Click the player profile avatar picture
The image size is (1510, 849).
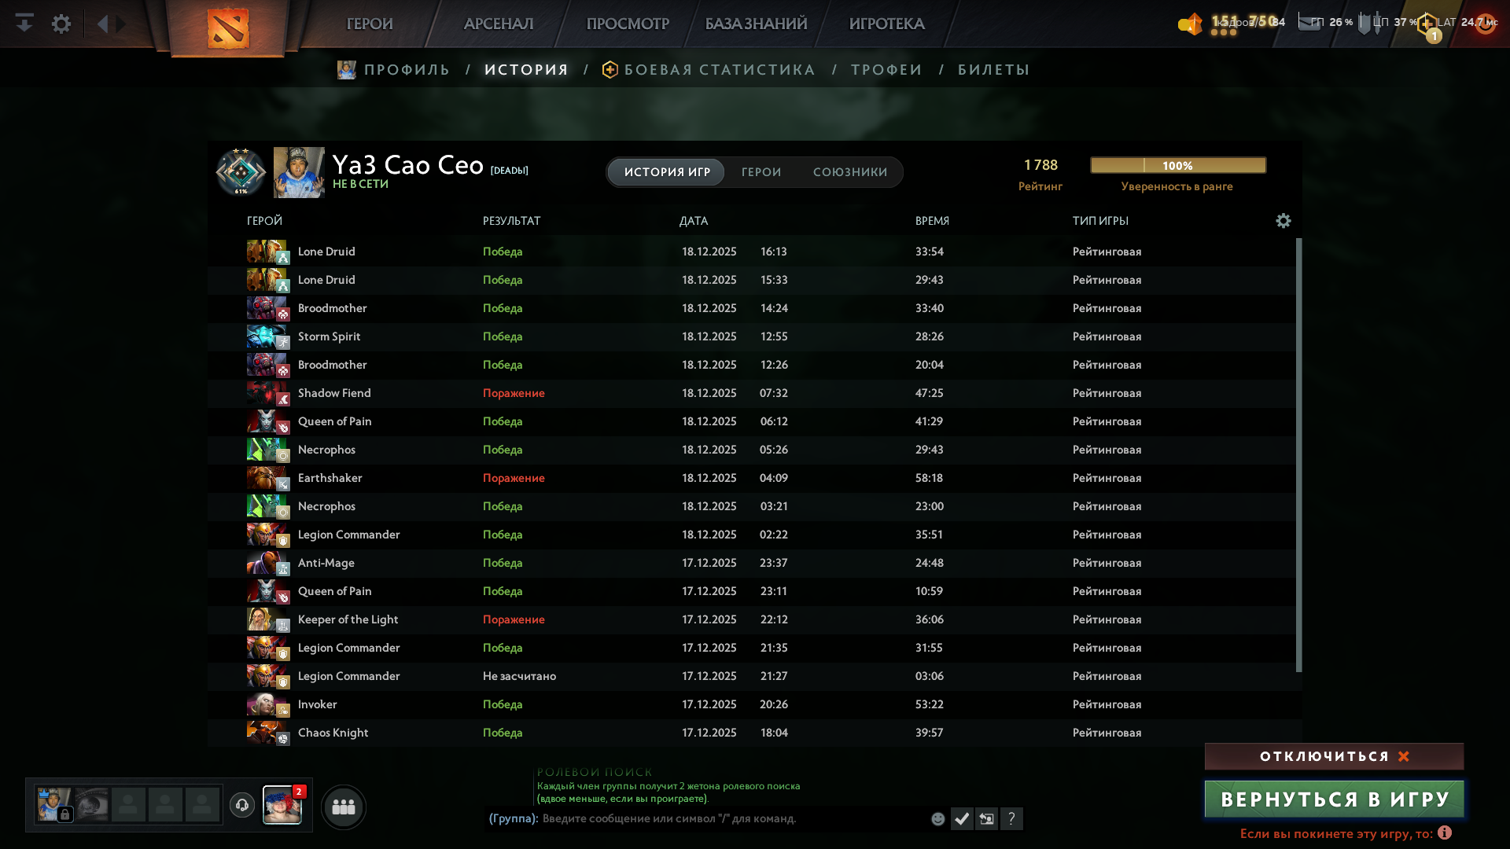coord(299,172)
